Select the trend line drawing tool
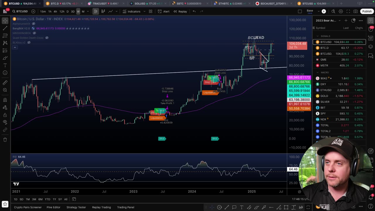The height and width of the screenshot is (211, 375). [x=5, y=28]
